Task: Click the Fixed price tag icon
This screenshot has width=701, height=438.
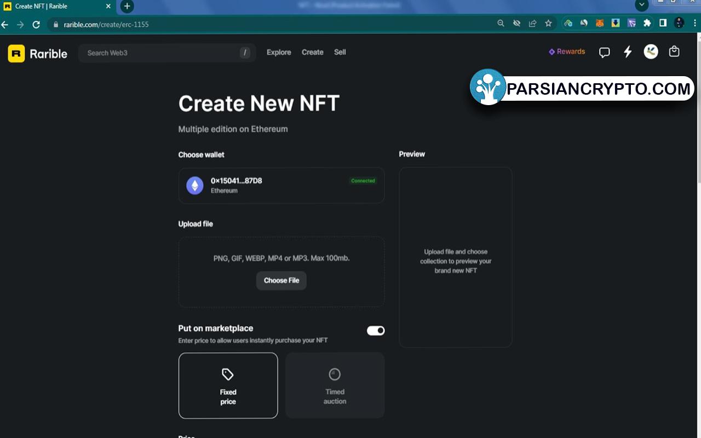Action: [x=228, y=374]
